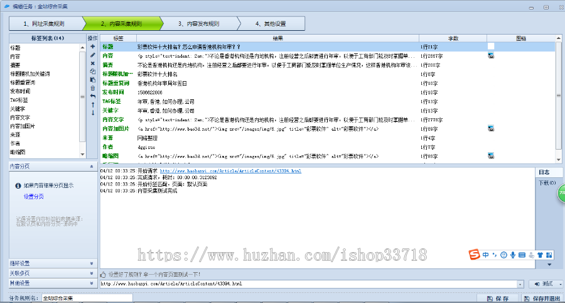Click the 结果 column header
Image resolution: width=565 pixels, height=303 pixels.
pyautogui.click(x=277, y=38)
